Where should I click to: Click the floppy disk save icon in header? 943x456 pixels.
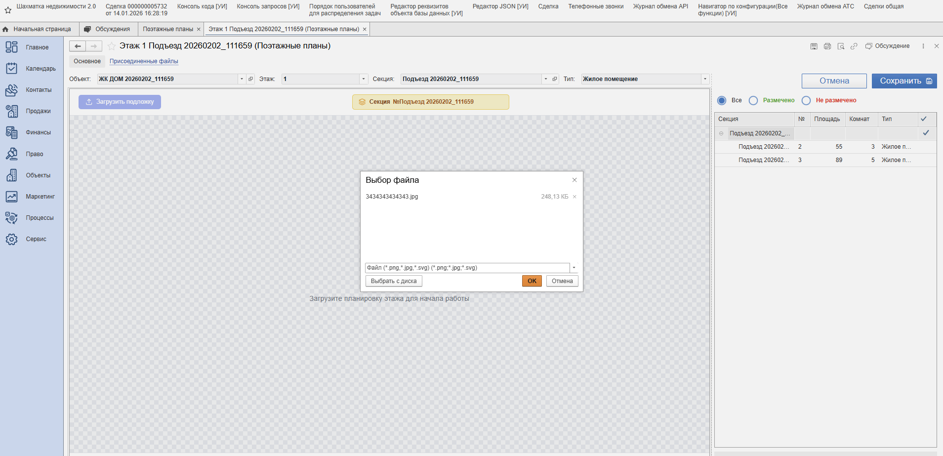point(814,46)
